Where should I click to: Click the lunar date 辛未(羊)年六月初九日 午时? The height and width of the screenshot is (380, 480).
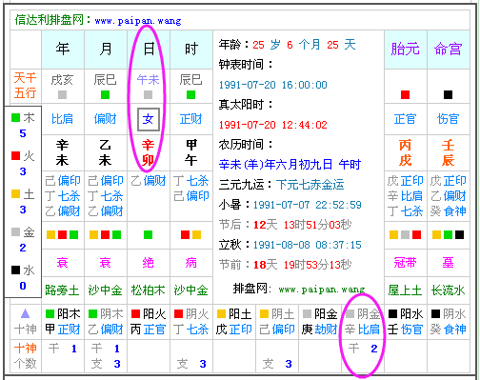290,165
